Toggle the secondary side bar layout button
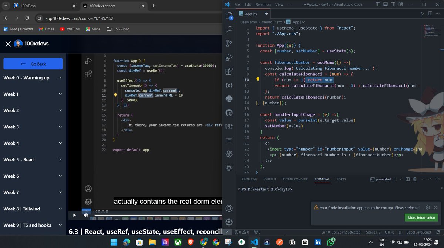The height and width of the screenshot is (248, 444). (392, 4)
